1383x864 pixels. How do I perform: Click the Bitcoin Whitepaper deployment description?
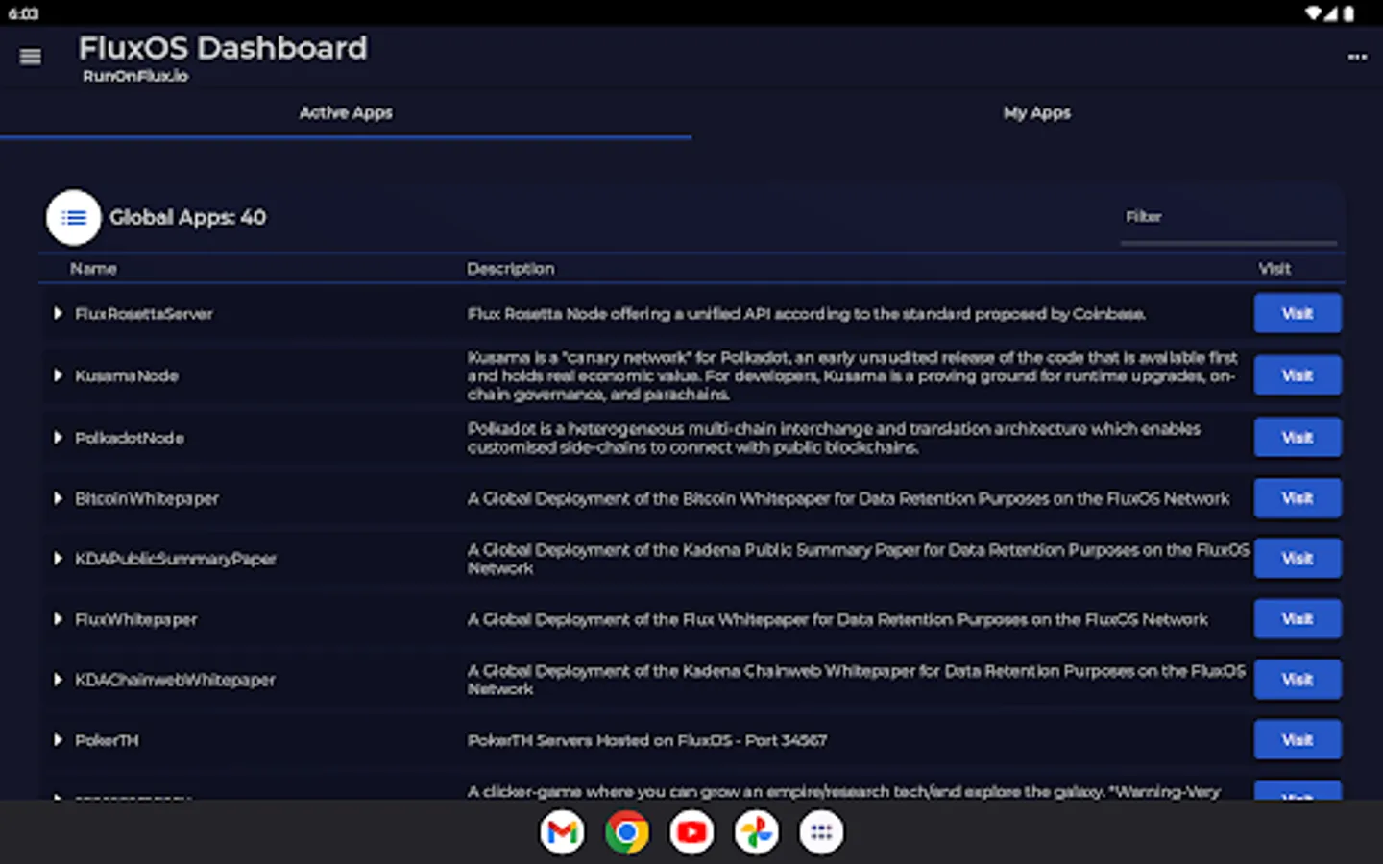[848, 498]
